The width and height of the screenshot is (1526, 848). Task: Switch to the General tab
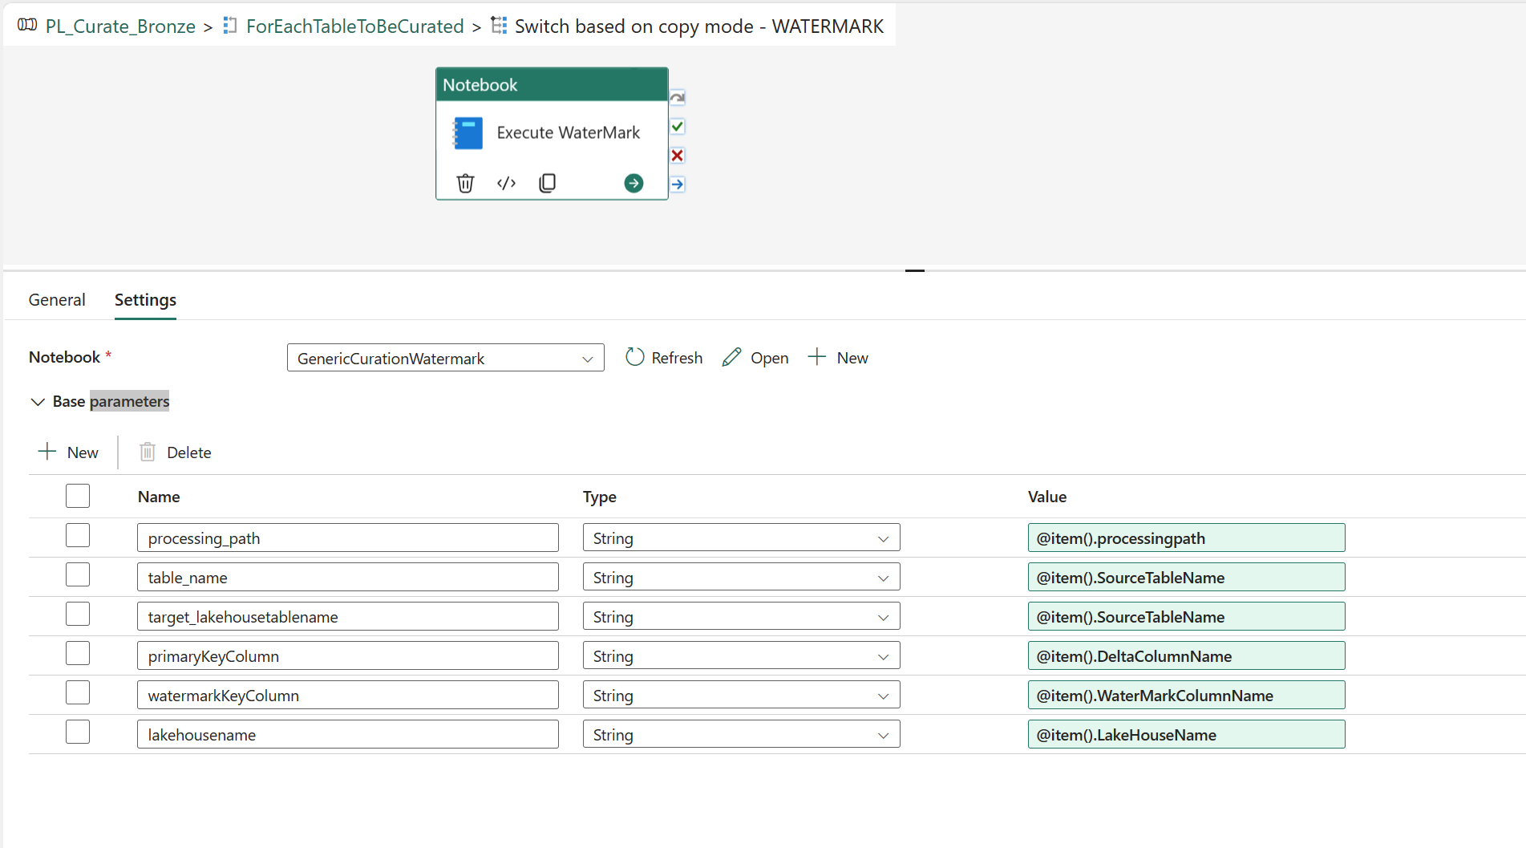click(56, 299)
